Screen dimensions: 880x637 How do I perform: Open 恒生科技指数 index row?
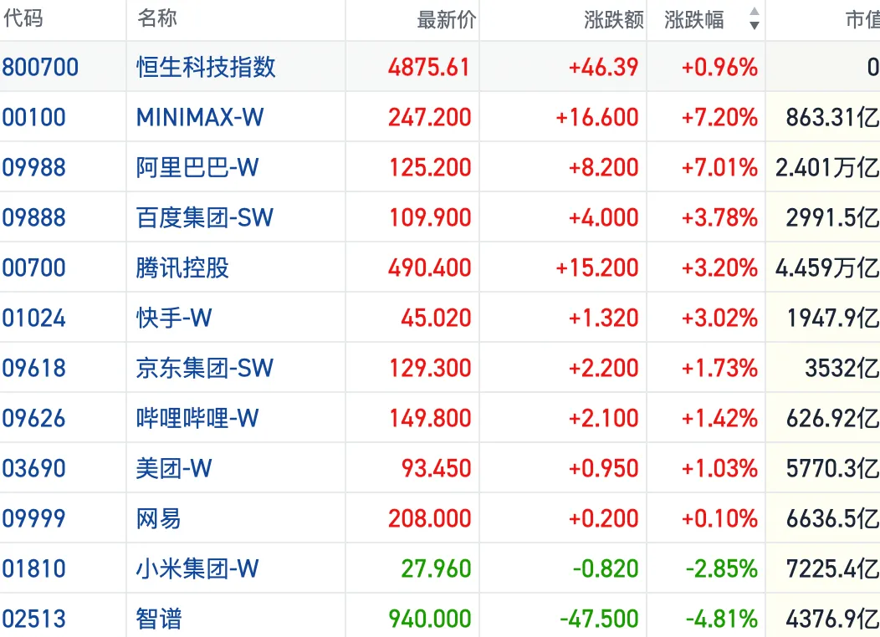tap(440, 67)
